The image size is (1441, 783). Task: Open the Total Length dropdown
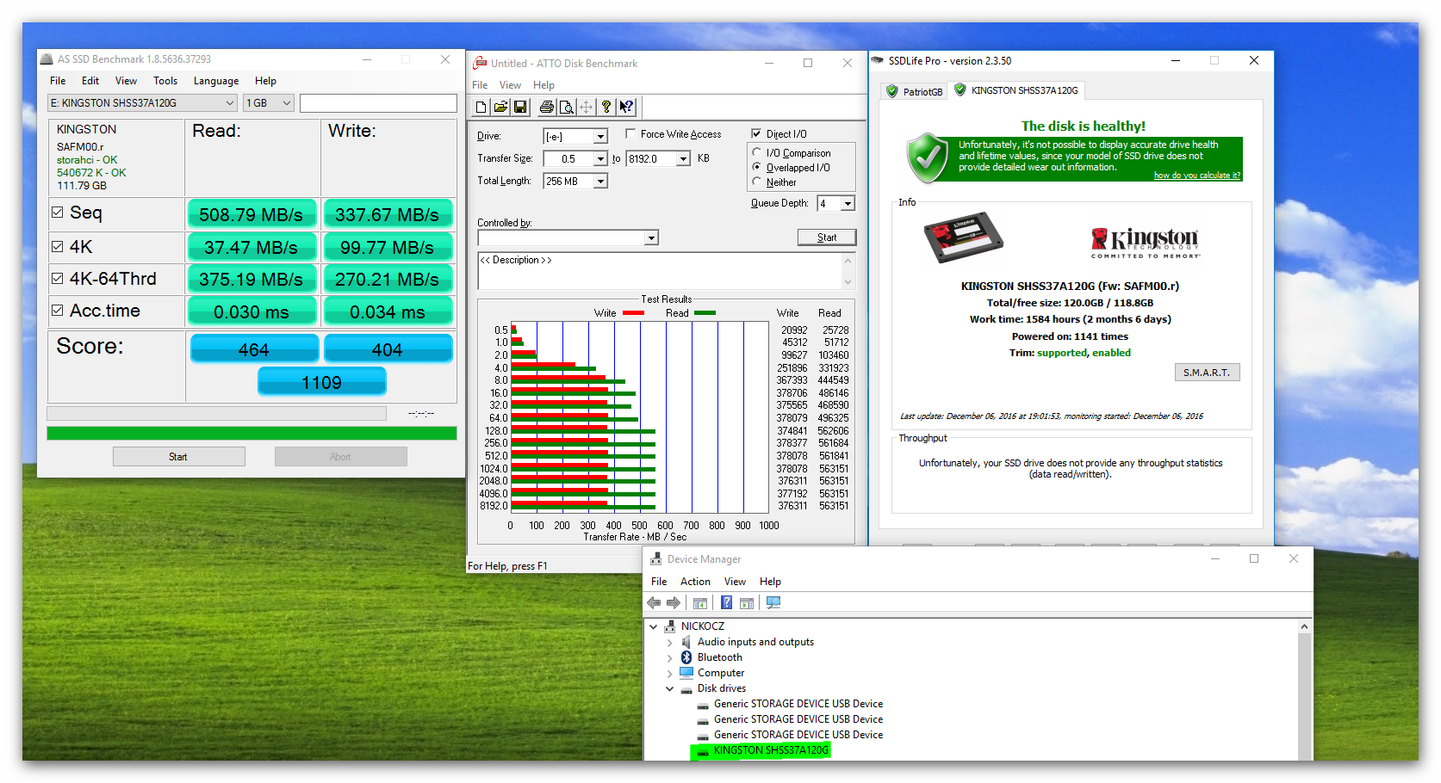(600, 182)
